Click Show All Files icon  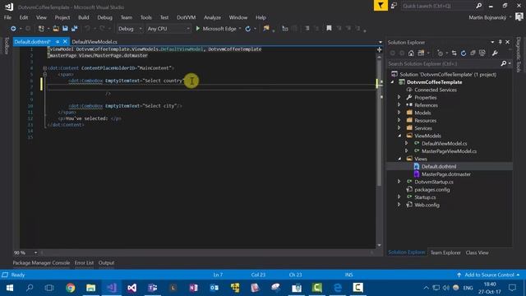point(482,53)
